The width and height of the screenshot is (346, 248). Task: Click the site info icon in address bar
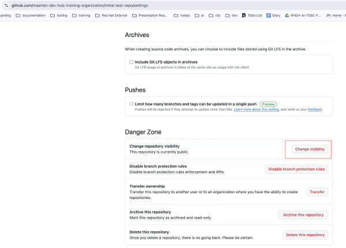(5, 5)
